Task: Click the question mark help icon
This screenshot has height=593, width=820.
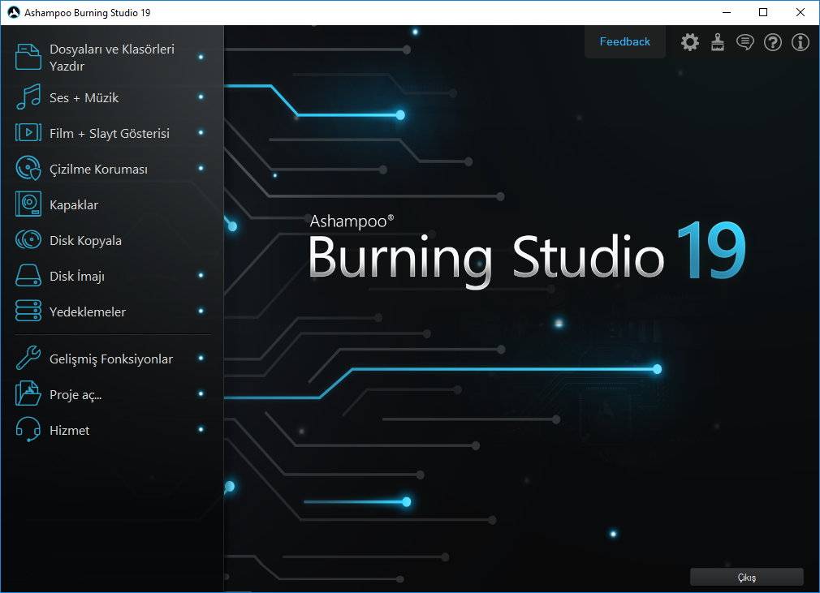Action: [x=773, y=42]
